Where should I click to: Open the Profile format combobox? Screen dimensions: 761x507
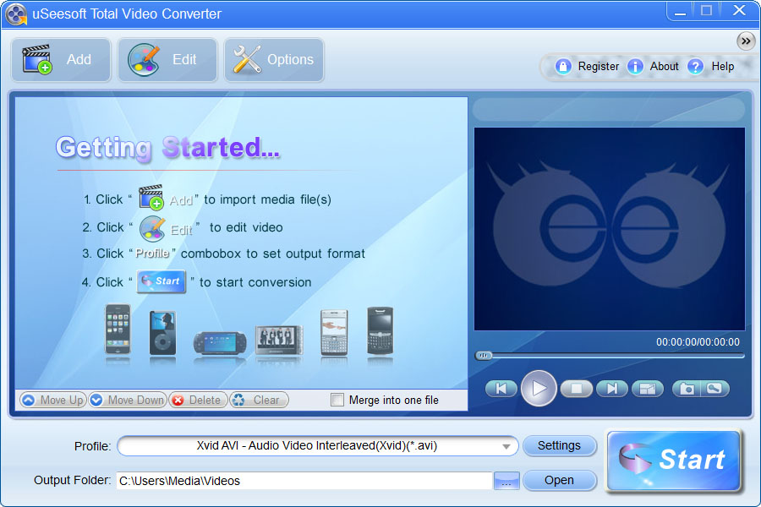(317, 446)
